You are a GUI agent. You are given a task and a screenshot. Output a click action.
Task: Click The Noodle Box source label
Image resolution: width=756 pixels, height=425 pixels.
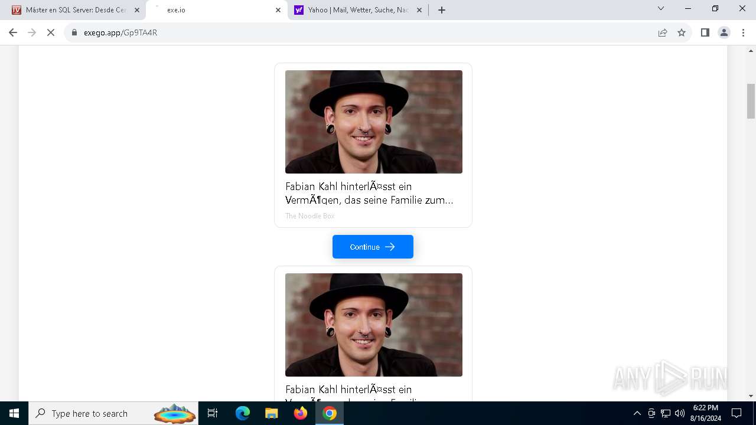[309, 216]
